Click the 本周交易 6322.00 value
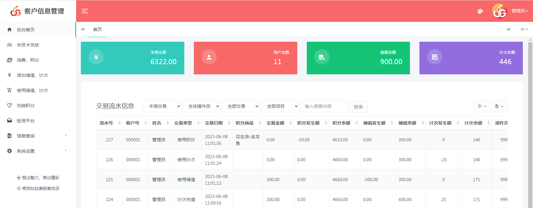The height and width of the screenshot is (208, 533). 163,62
